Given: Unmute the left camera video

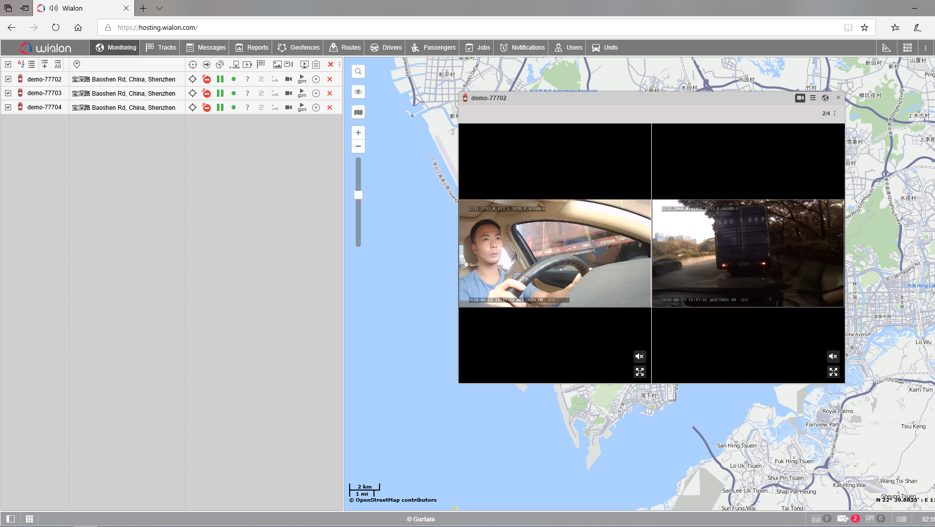Looking at the screenshot, I should [x=640, y=356].
